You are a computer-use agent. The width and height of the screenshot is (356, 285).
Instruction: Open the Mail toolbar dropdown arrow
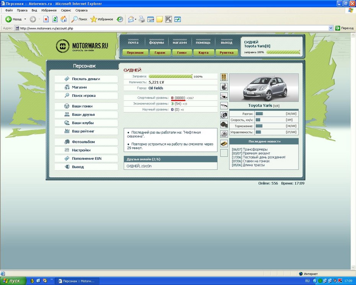(136, 19)
